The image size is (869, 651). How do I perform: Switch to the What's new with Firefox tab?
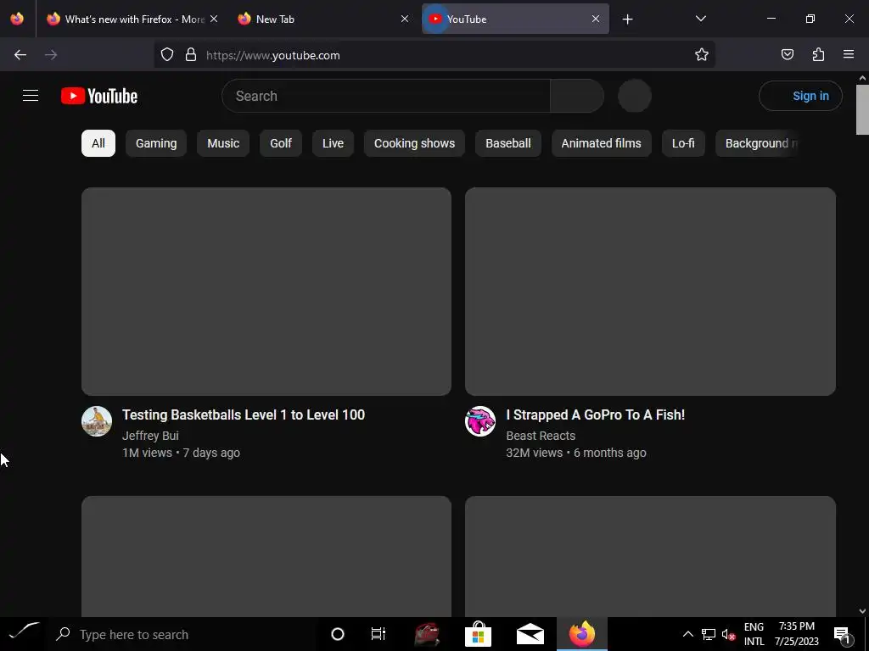click(x=131, y=19)
